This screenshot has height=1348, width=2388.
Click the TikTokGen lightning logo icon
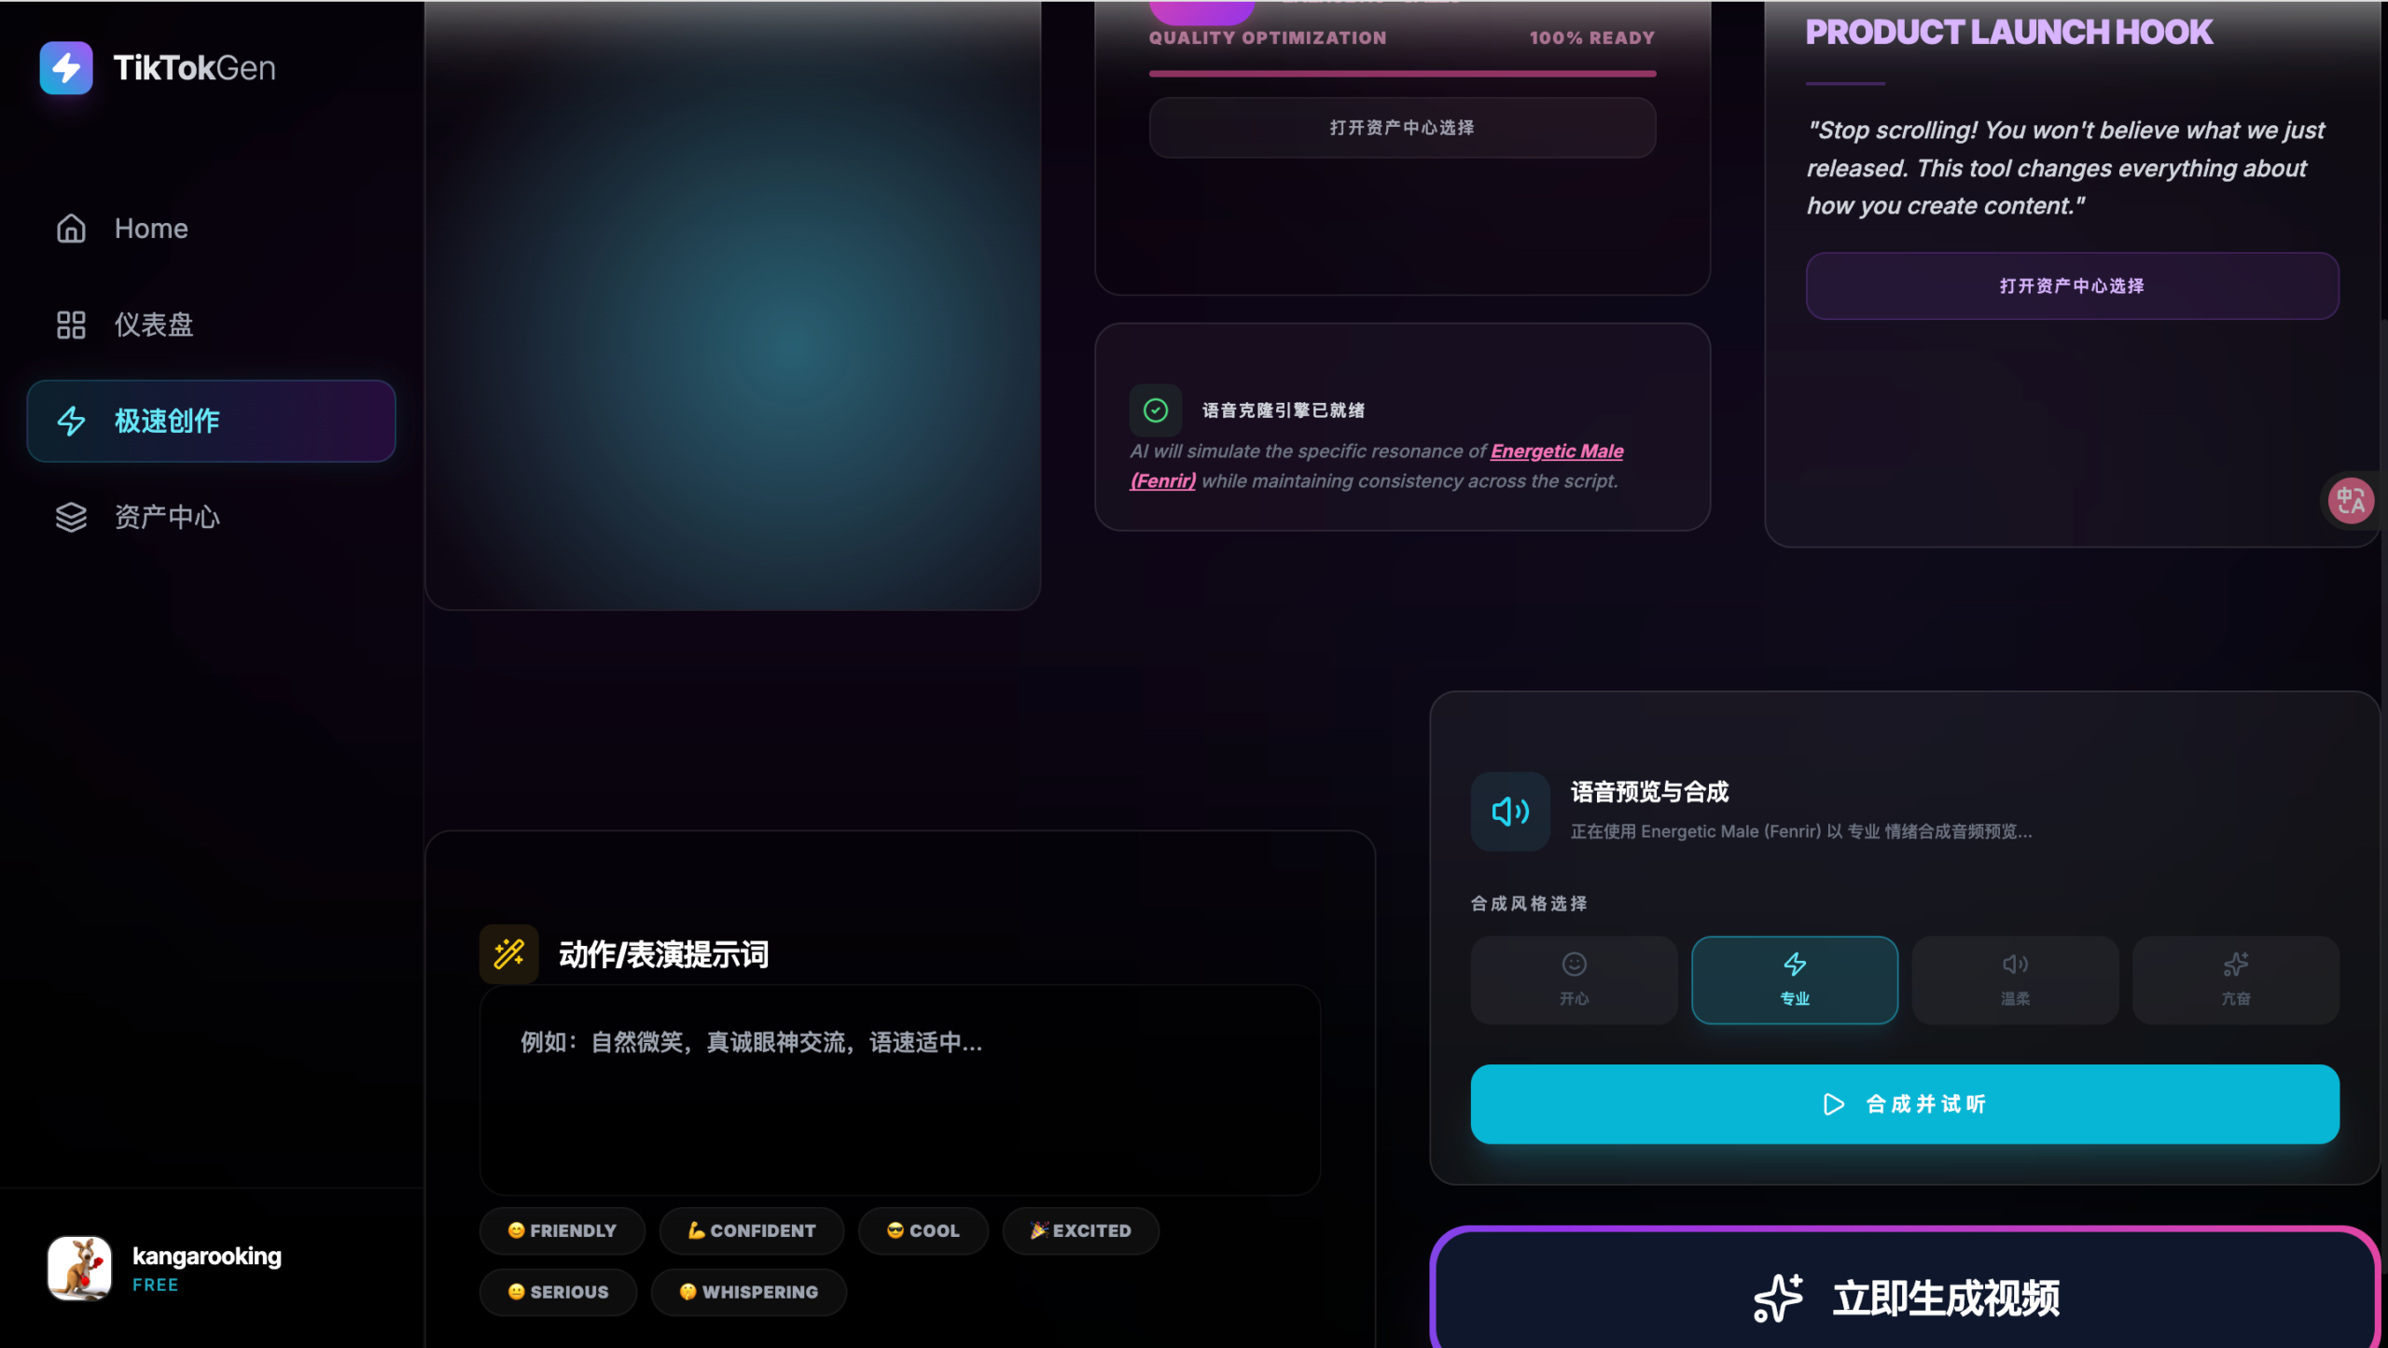66,67
